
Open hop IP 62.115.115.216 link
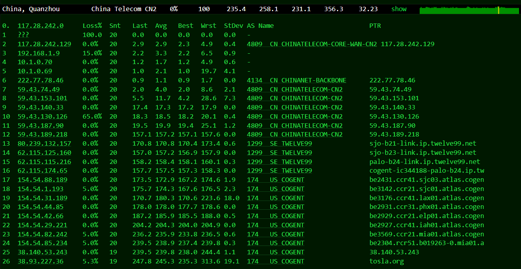pos(45,162)
